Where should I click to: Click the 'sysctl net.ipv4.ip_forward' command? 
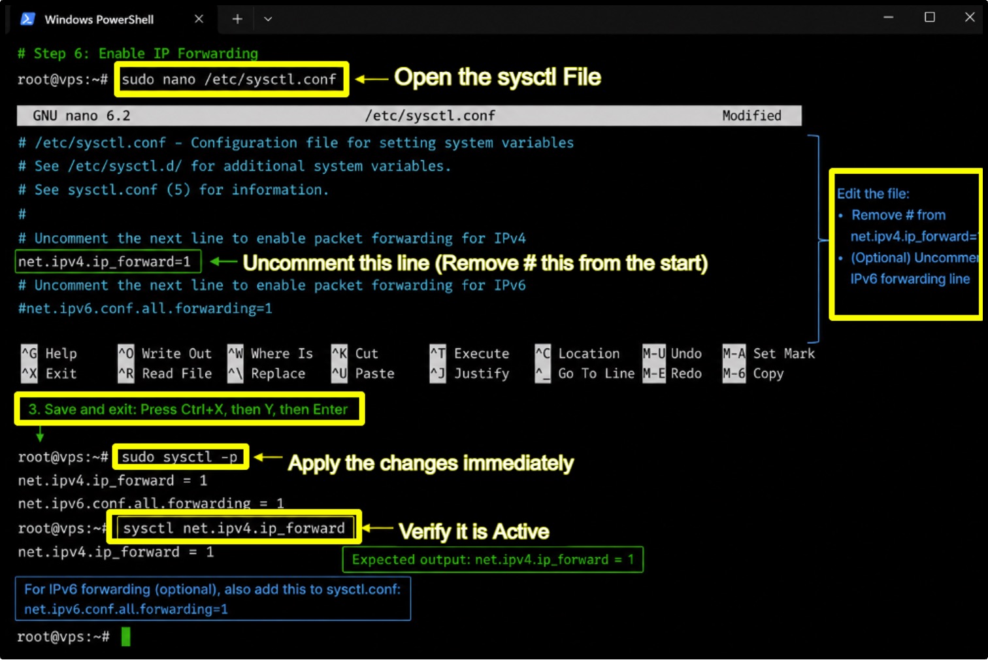tap(234, 528)
